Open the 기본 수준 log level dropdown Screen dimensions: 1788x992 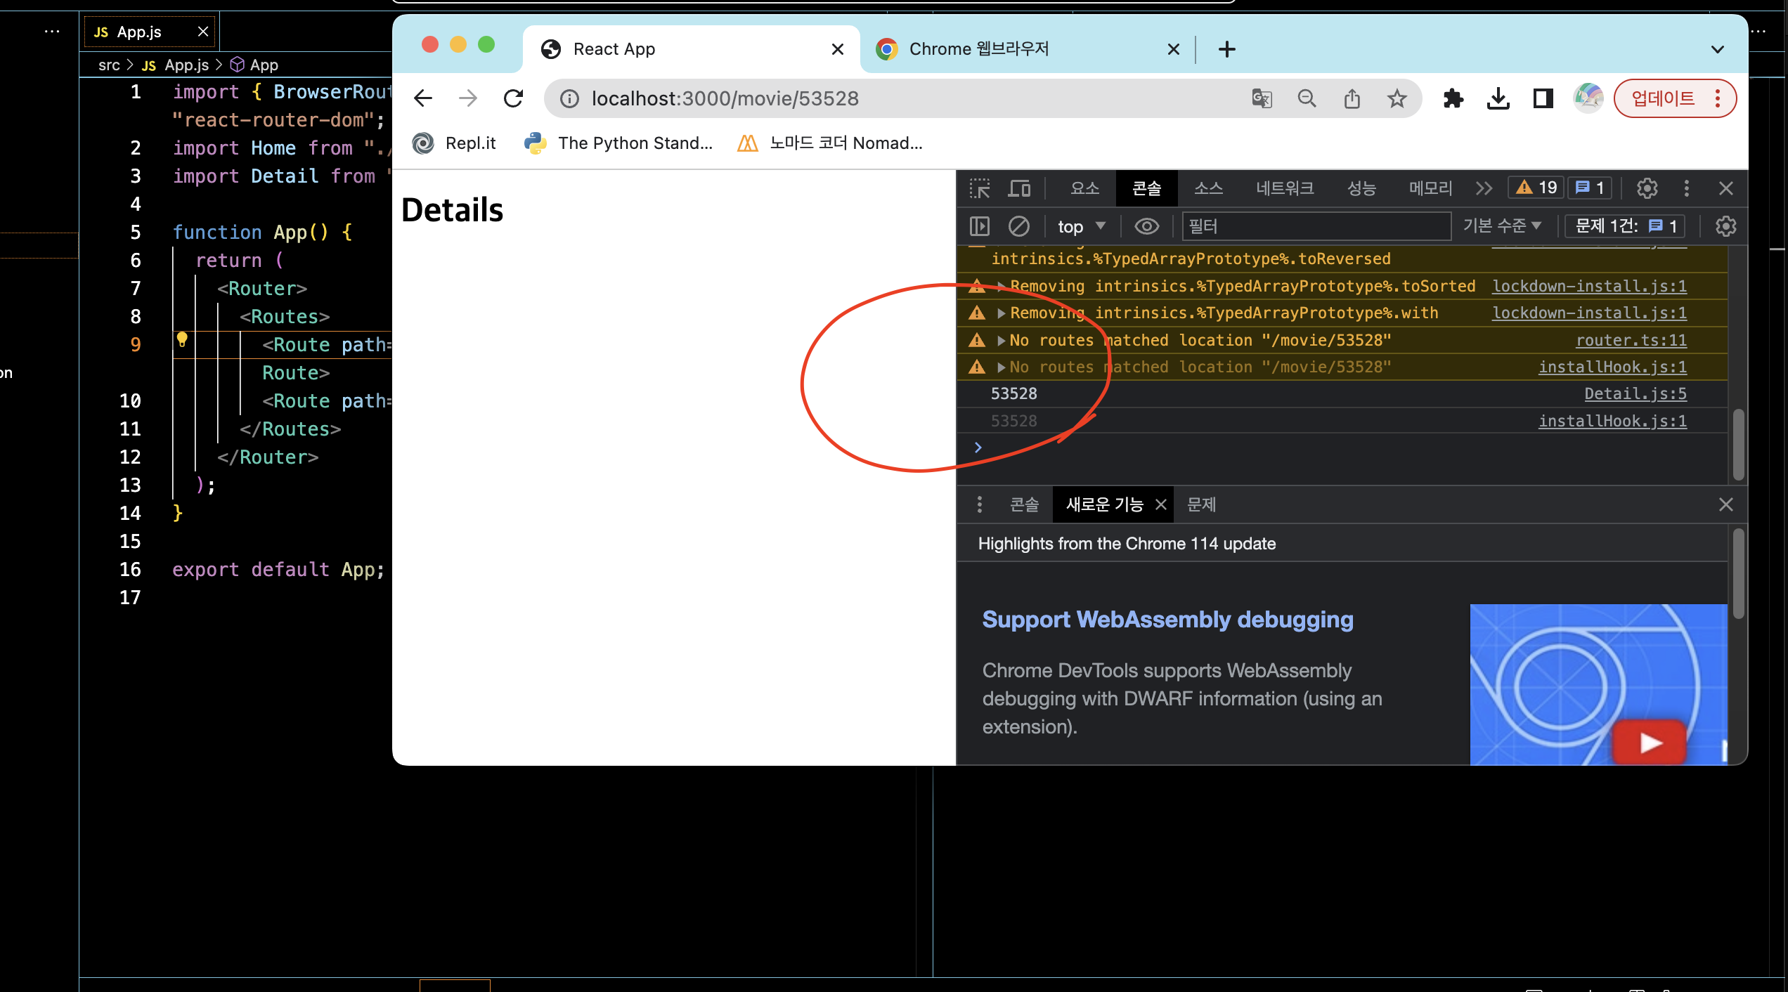click(x=1502, y=226)
